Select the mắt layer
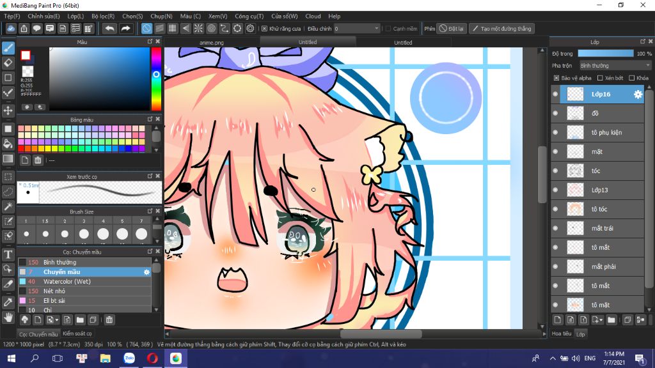The width and height of the screenshot is (655, 368). (x=597, y=151)
